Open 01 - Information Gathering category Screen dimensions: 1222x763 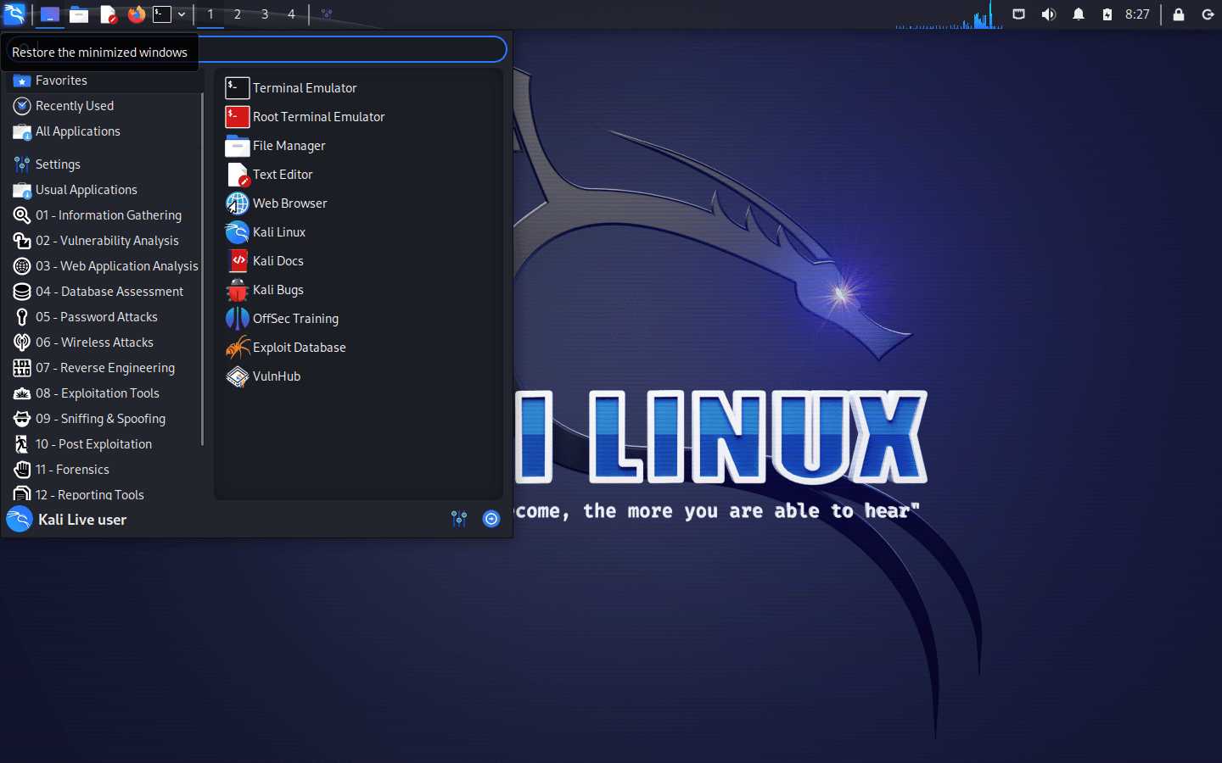pos(104,215)
